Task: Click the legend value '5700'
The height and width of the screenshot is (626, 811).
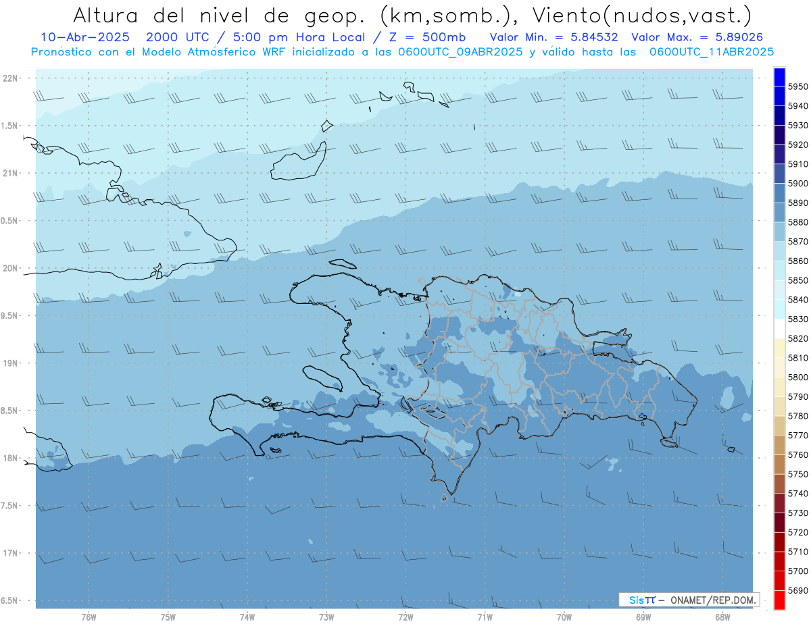Action: 798,571
